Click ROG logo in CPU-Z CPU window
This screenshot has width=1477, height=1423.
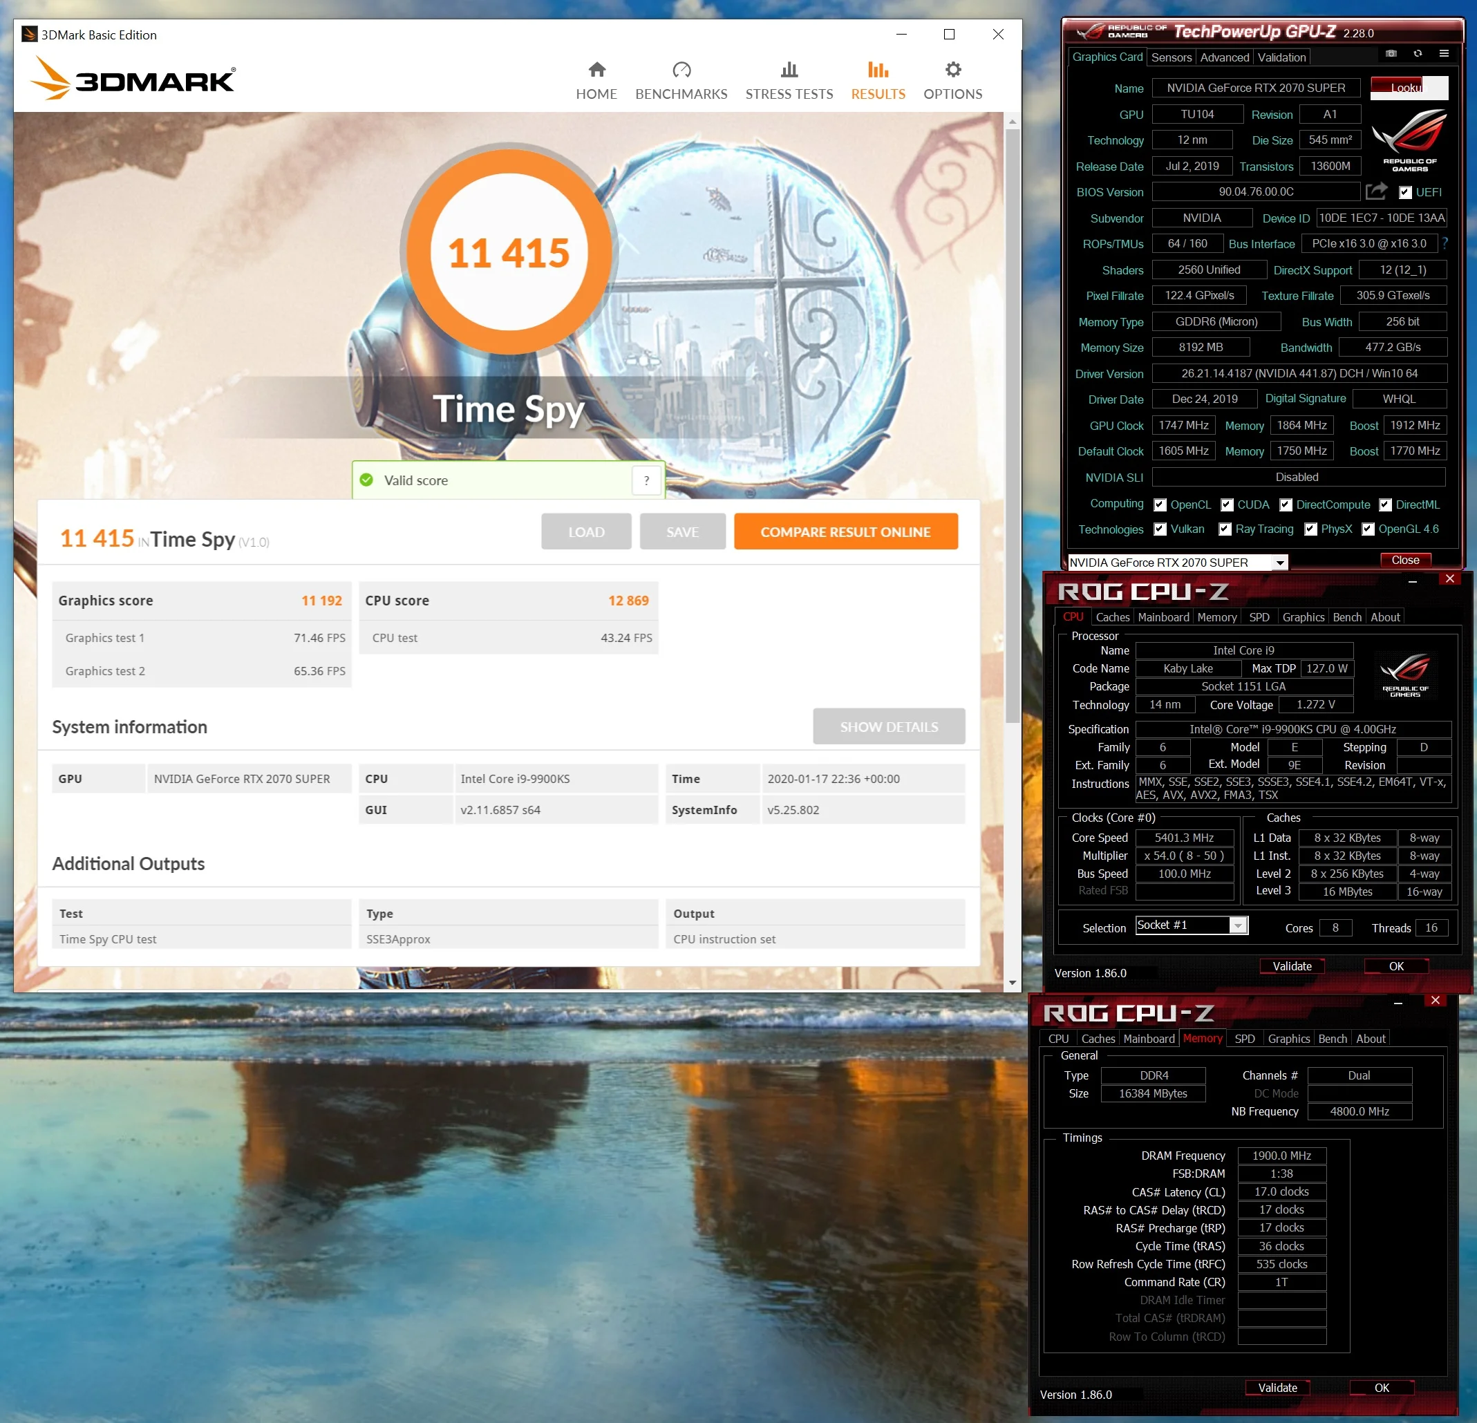tap(1404, 674)
